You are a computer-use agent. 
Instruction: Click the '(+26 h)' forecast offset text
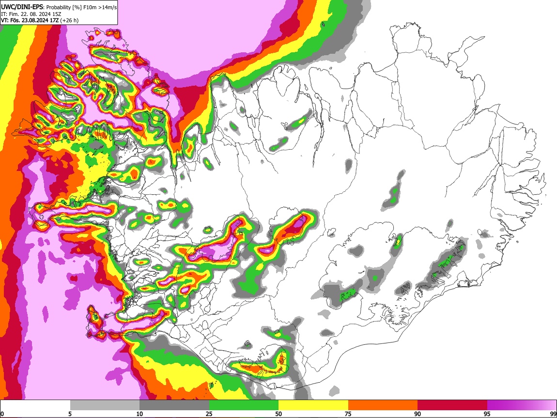[70, 20]
